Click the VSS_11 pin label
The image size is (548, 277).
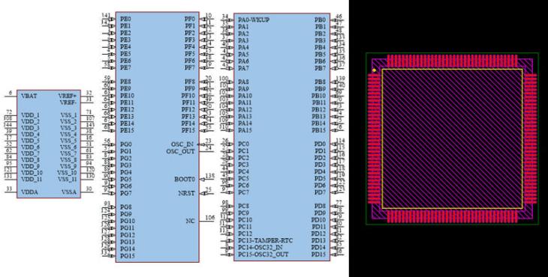(x=67, y=179)
